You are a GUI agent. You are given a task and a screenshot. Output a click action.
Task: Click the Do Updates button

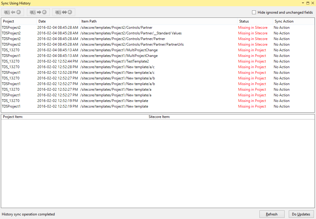[x=301, y=214]
